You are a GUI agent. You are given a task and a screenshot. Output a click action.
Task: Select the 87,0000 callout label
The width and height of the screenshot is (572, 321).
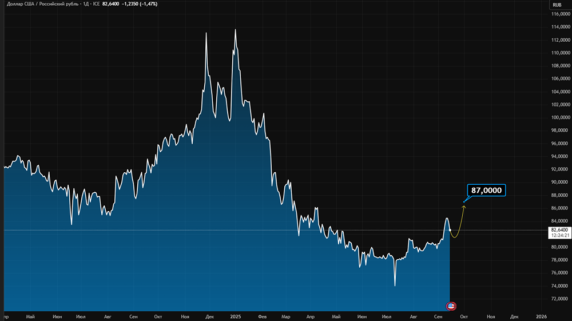[486, 190]
